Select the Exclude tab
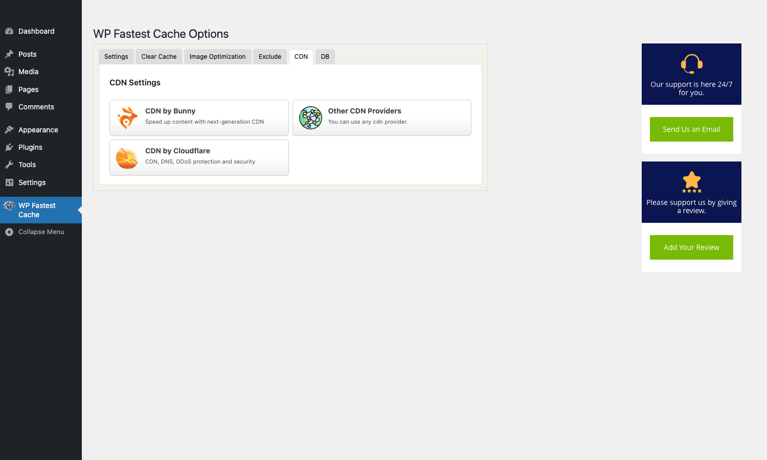 [x=270, y=57]
